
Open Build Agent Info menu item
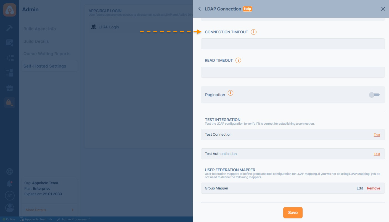[x=39, y=29]
